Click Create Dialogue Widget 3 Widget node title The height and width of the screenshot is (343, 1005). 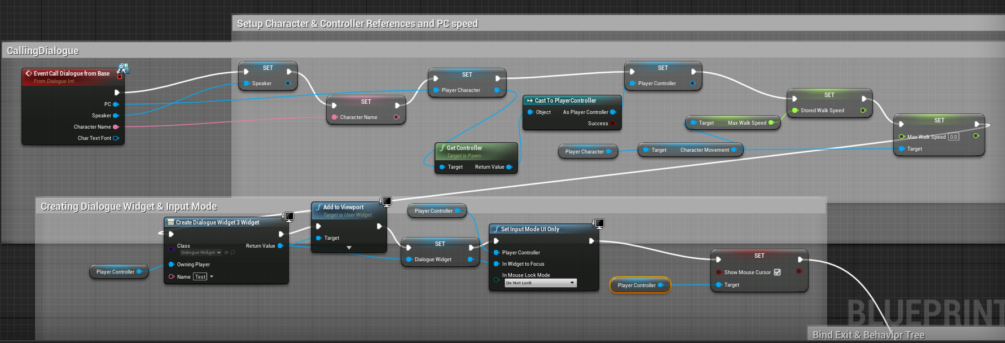coord(218,223)
